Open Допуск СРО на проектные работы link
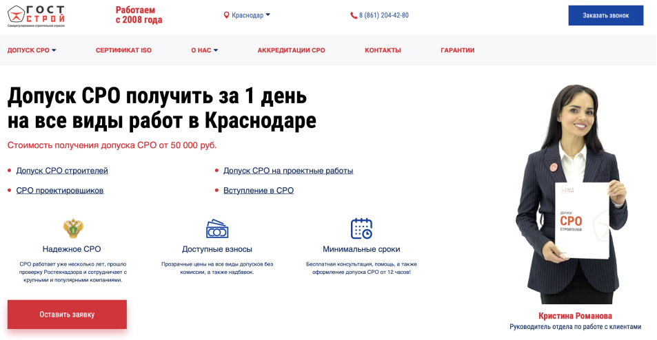The image size is (657, 340). pos(288,171)
